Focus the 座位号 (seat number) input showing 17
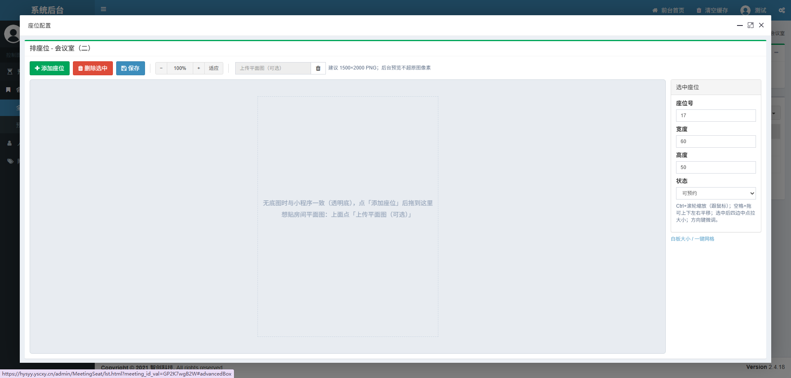The height and width of the screenshot is (378, 791). (716, 116)
